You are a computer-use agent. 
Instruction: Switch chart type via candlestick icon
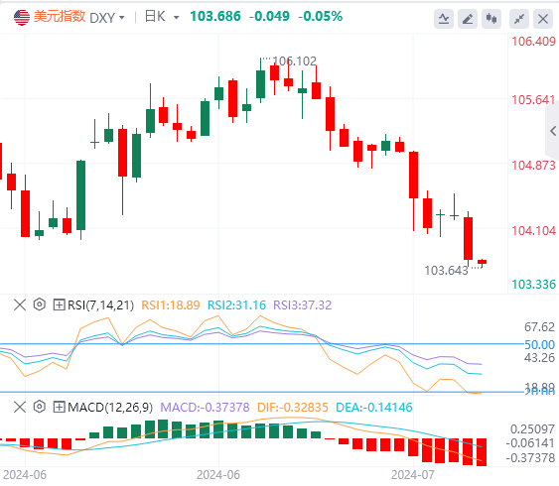tap(491, 19)
